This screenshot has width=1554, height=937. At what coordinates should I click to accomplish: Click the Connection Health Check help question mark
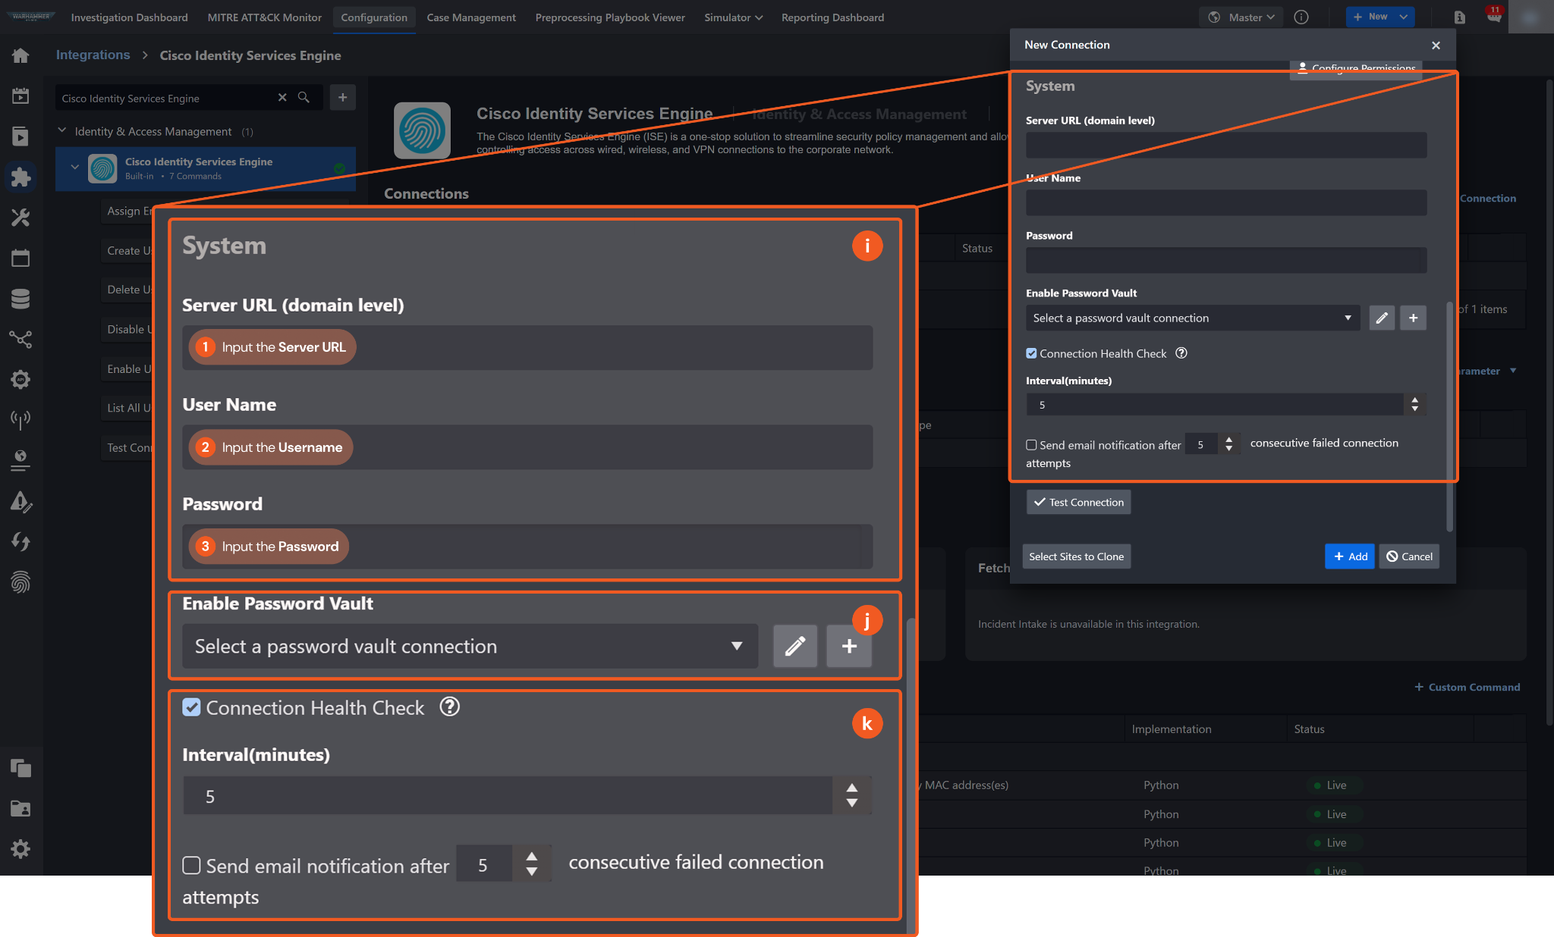tap(1181, 353)
